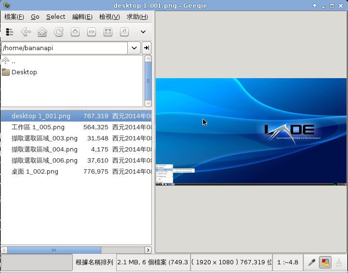Fit image to window icon
Image resolution: width=348 pixels, height=273 pixels.
108,32
